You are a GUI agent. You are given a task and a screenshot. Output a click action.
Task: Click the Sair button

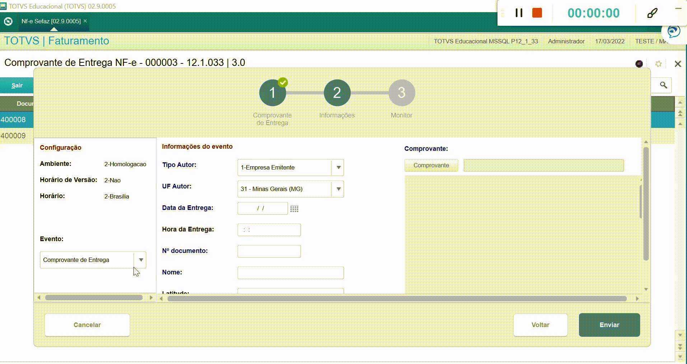coord(17,85)
